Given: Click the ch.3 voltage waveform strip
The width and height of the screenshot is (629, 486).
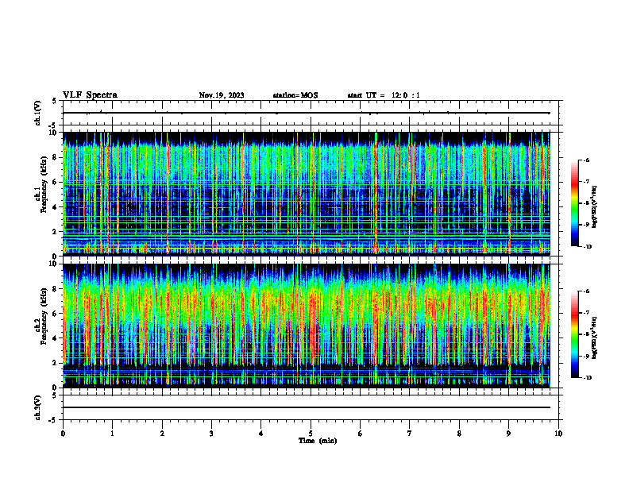Looking at the screenshot, I should coord(311,407).
